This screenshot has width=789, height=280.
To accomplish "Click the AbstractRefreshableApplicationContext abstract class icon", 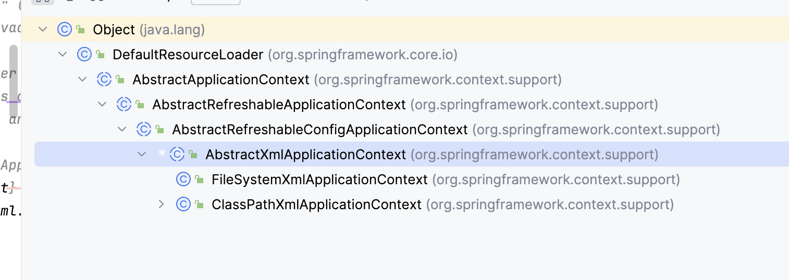I will click(124, 105).
